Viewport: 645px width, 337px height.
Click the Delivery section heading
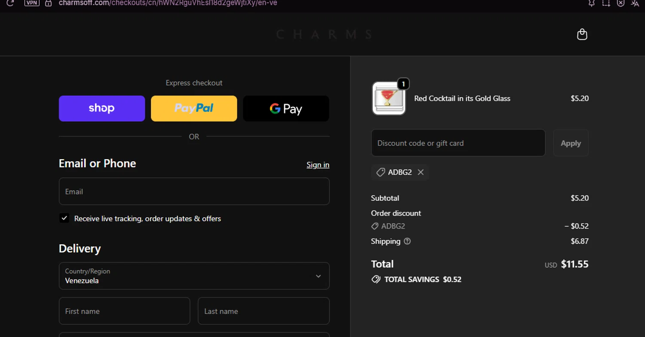pyautogui.click(x=80, y=249)
